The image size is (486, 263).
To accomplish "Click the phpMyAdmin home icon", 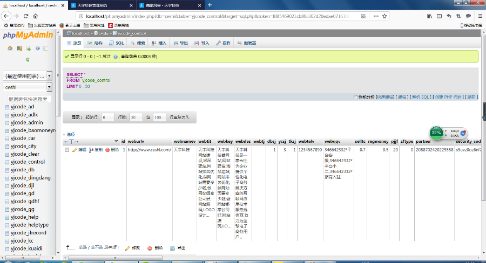I will tap(10, 49).
